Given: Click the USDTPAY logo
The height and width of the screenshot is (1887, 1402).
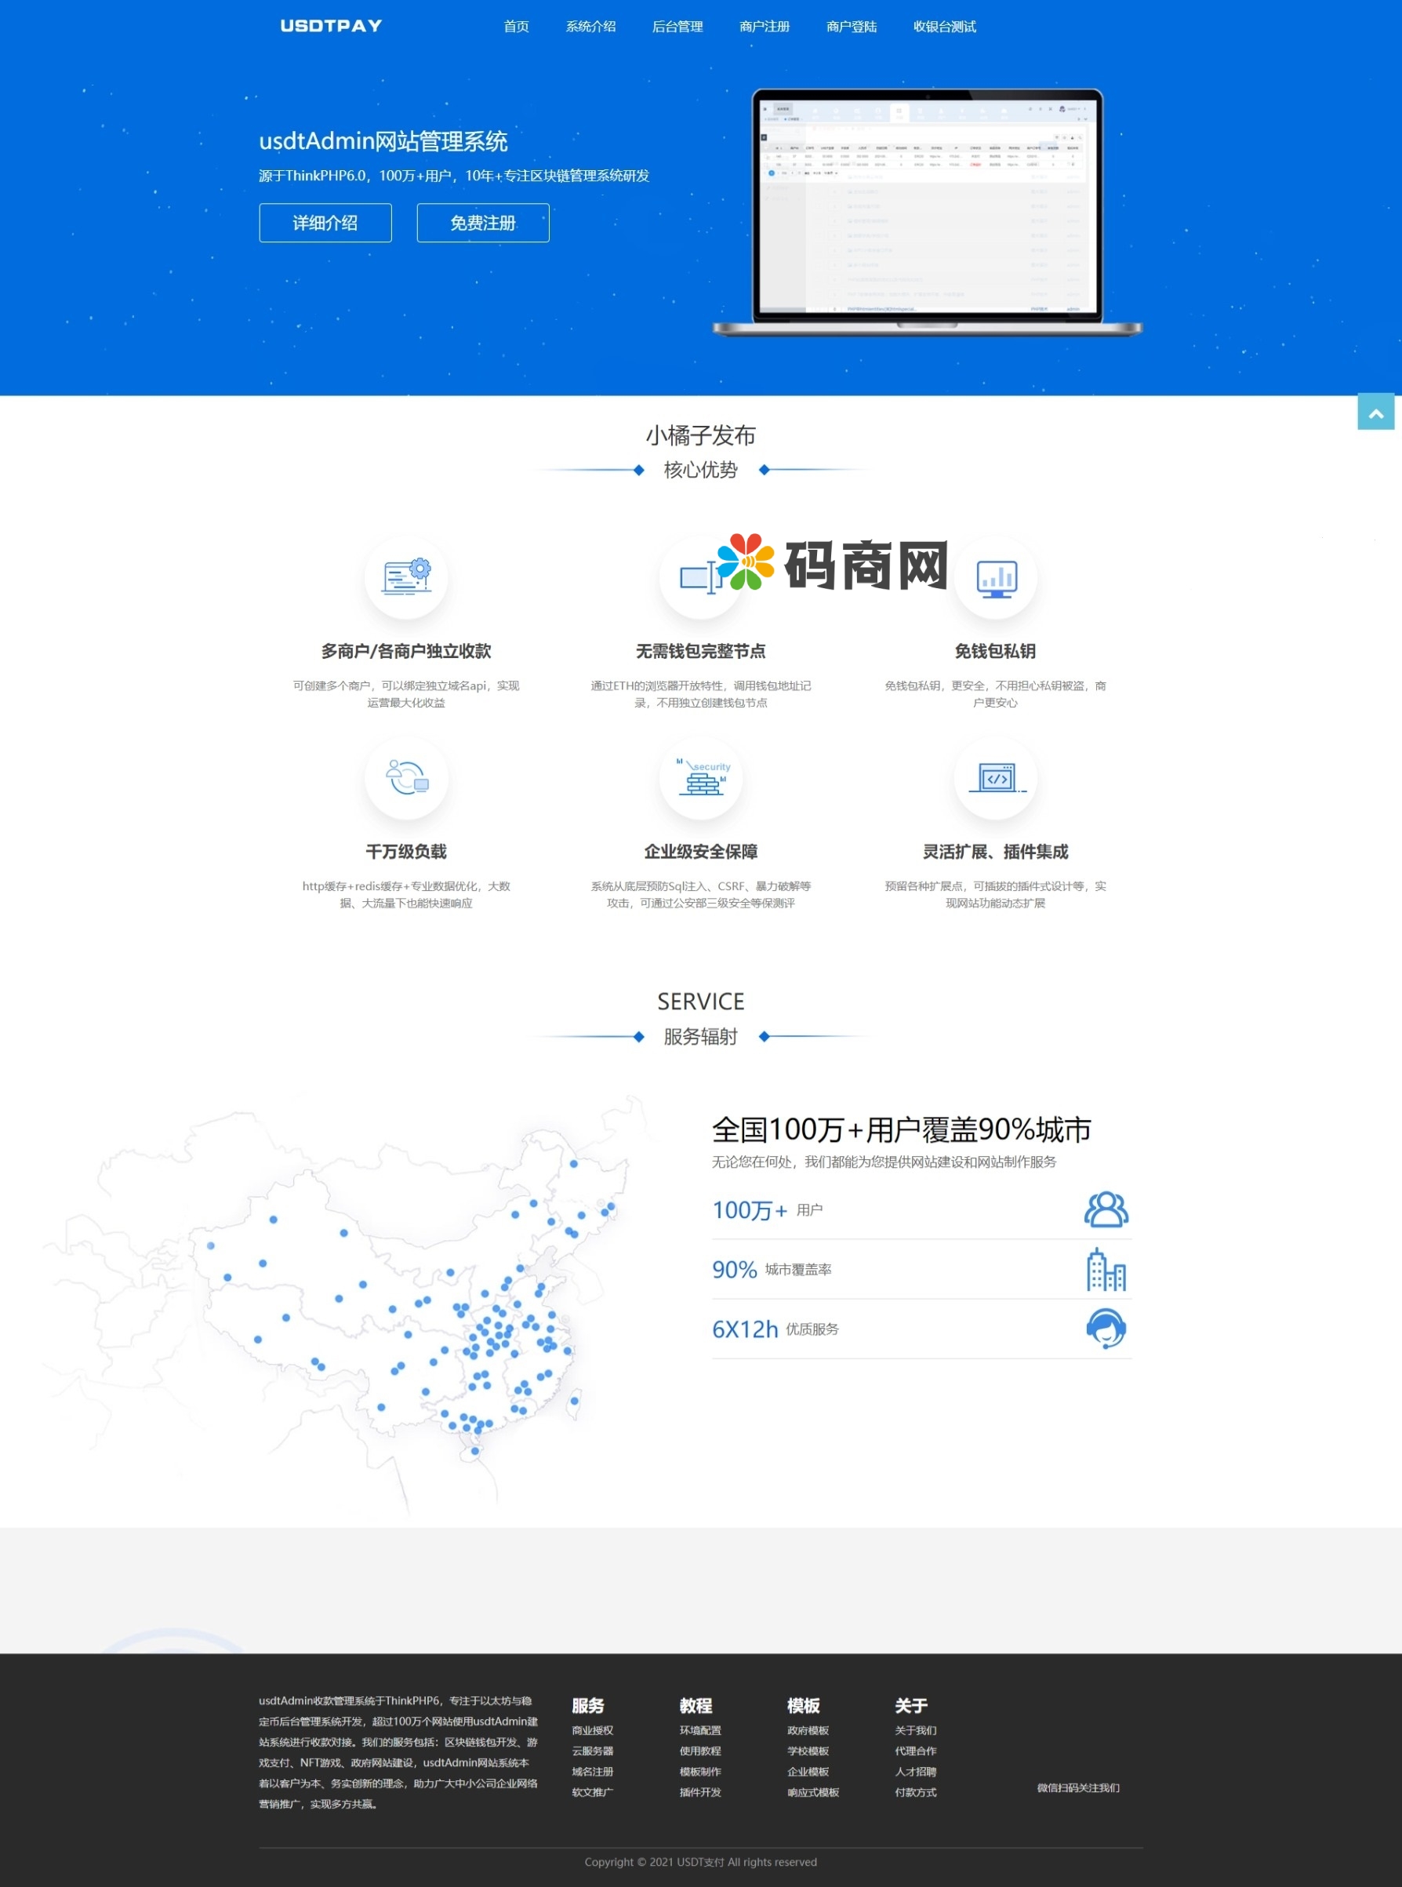Looking at the screenshot, I should click(x=331, y=27).
